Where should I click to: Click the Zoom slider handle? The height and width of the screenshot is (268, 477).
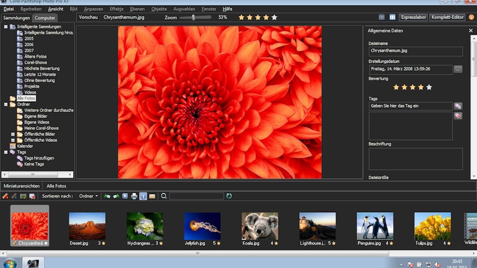[x=193, y=18]
